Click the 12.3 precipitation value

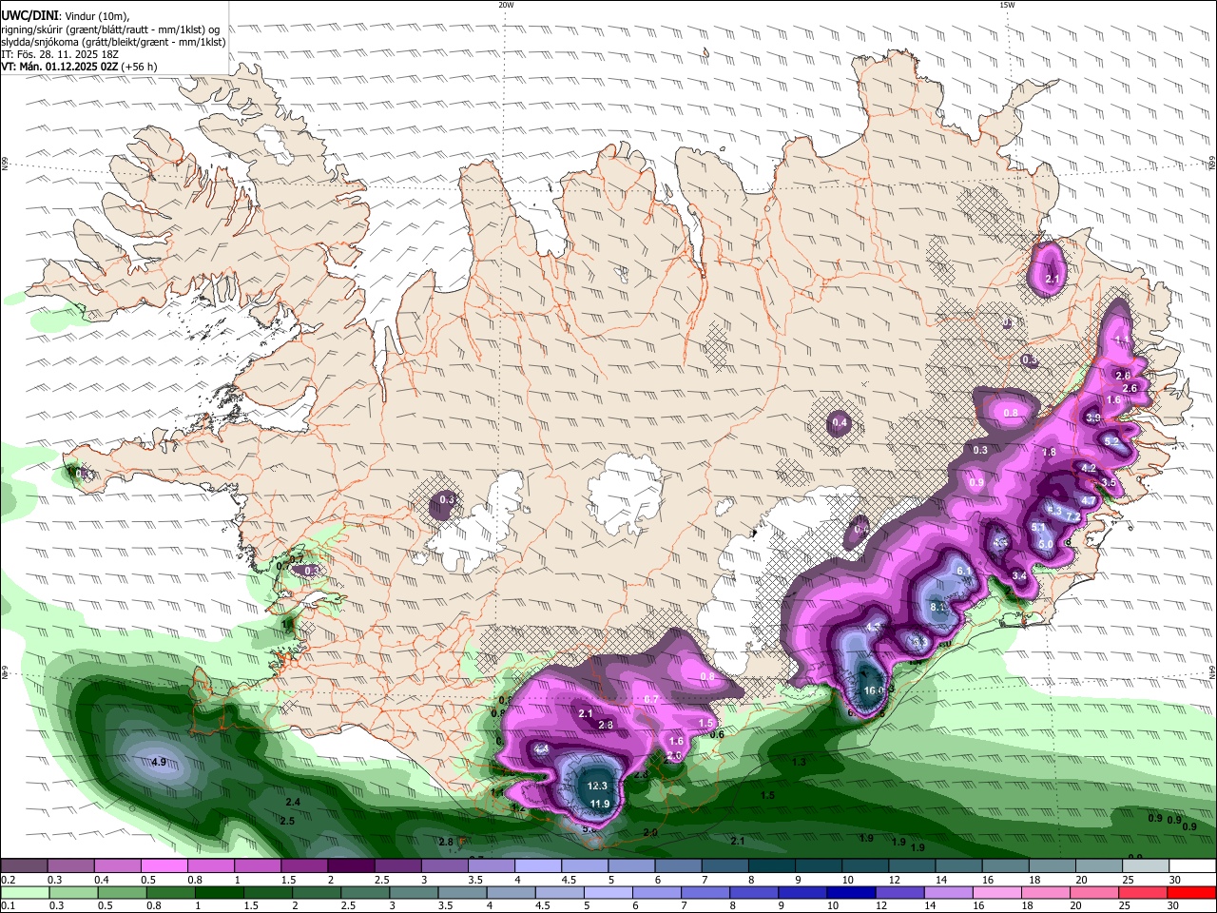(x=597, y=786)
